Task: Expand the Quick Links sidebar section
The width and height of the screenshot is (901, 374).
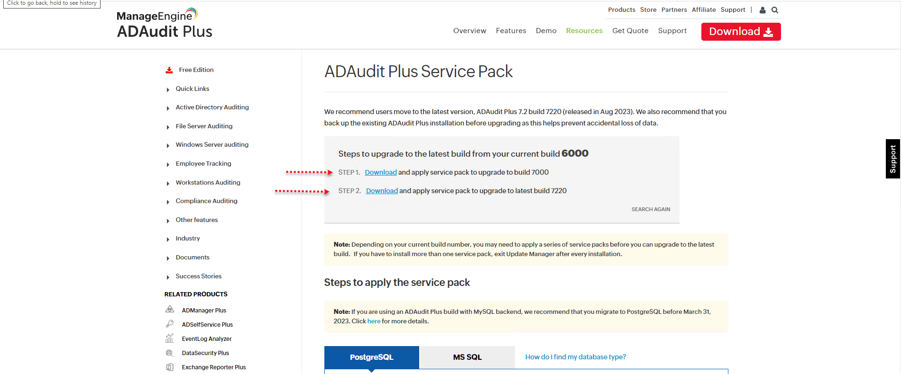Action: [x=192, y=89]
